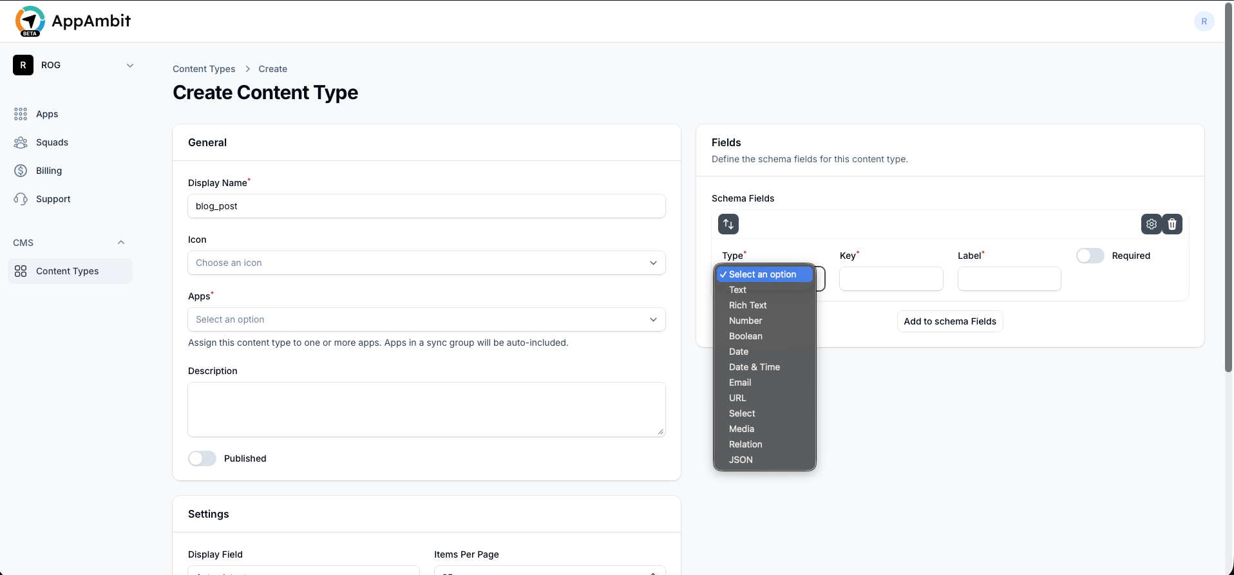Screen dimensions: 1234x575
Task: Click the Content Types grid icon
Action: (21, 271)
